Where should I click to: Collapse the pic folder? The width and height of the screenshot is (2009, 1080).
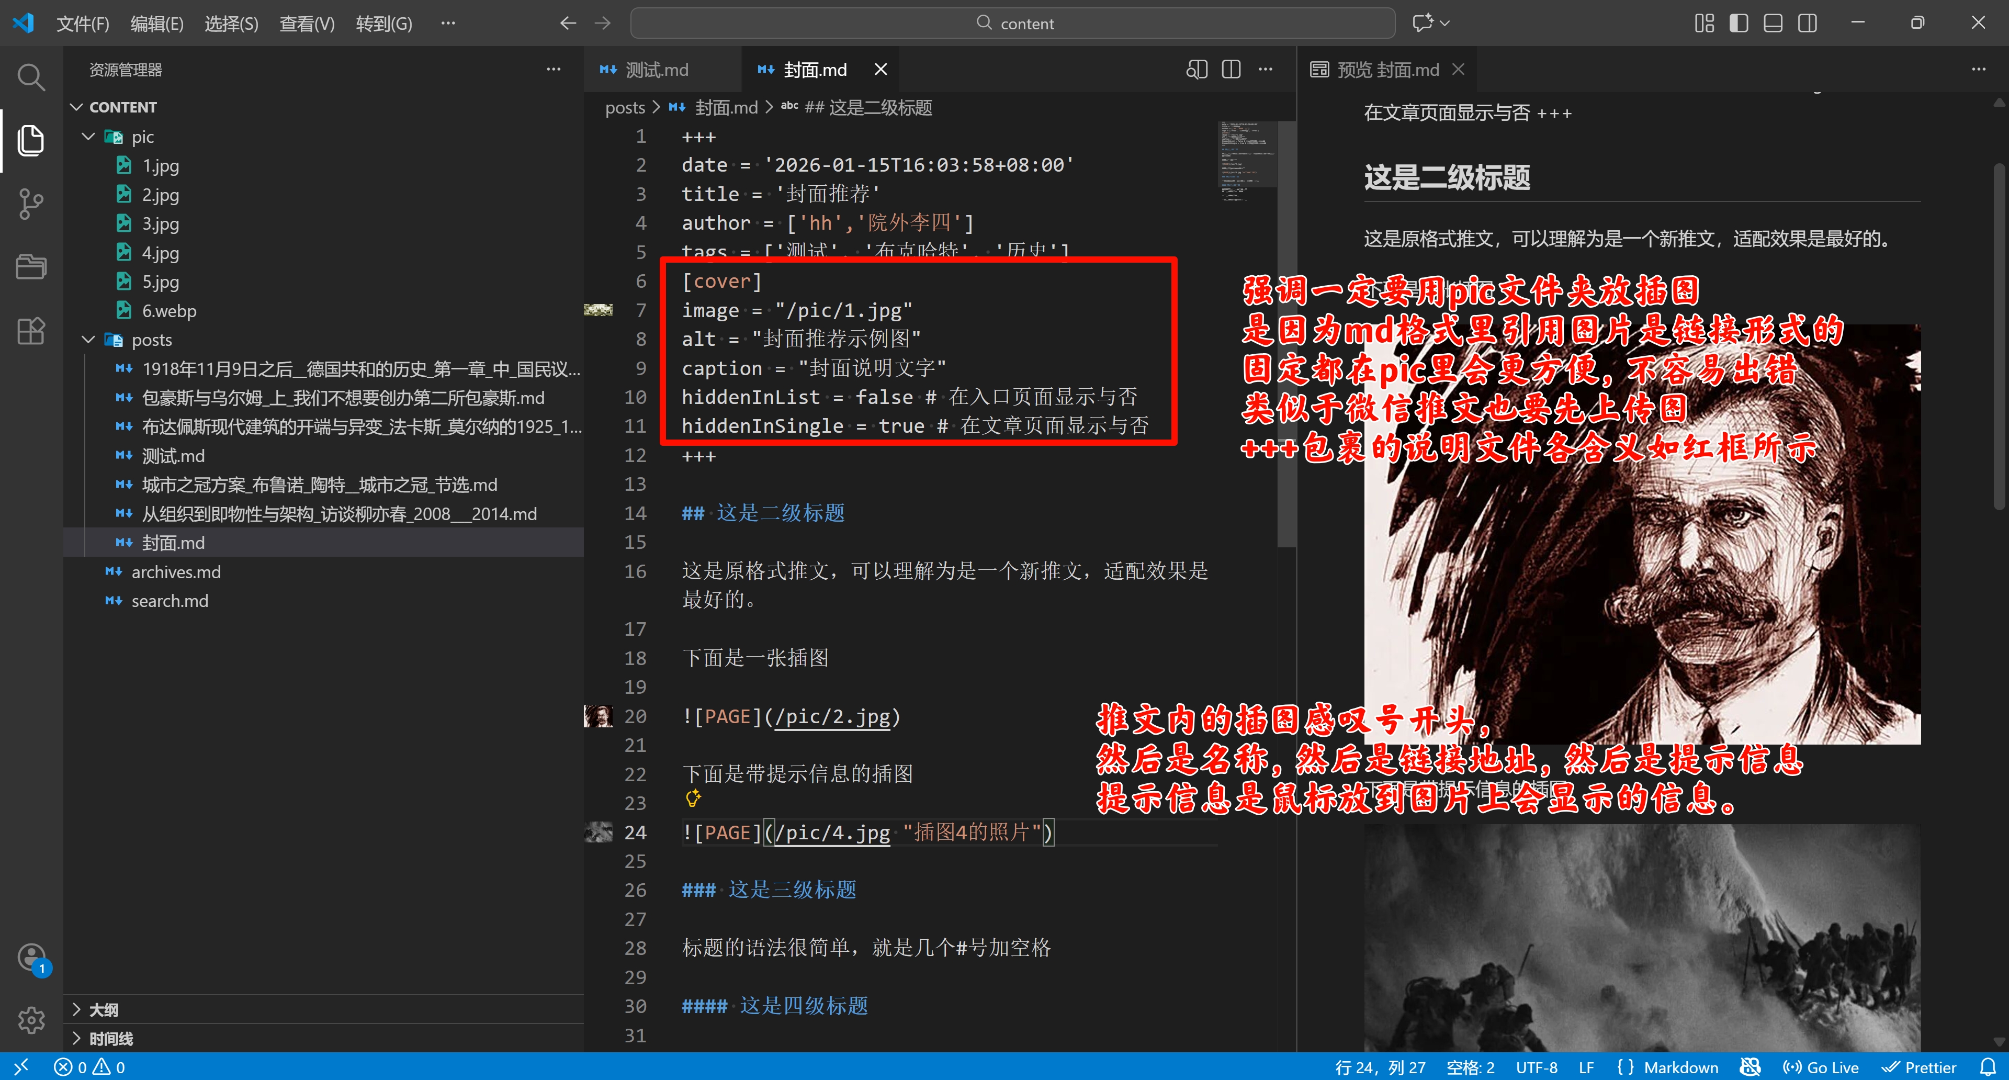(x=88, y=137)
